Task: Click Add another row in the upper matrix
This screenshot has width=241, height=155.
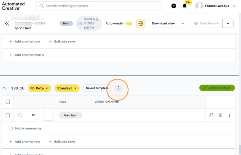Action: [x=24, y=42]
